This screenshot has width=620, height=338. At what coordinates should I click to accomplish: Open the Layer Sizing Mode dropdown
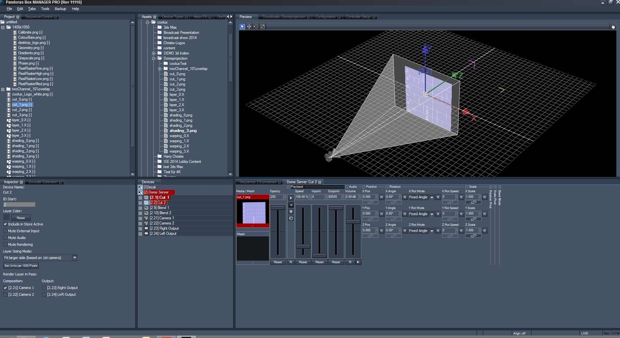click(75, 258)
